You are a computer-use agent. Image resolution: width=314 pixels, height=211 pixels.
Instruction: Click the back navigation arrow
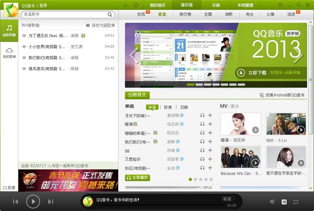coord(126,5)
